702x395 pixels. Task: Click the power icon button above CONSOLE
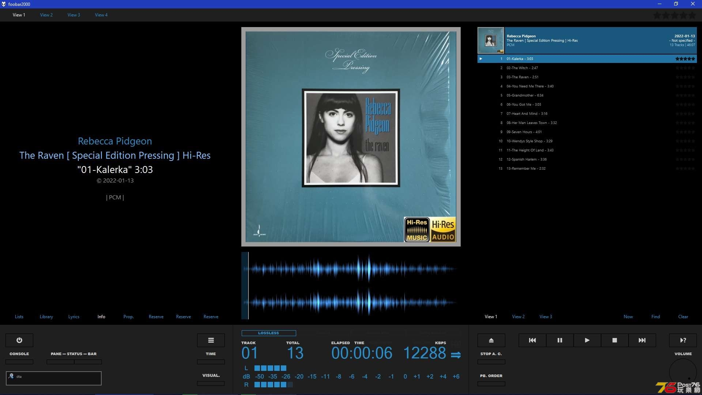19,340
